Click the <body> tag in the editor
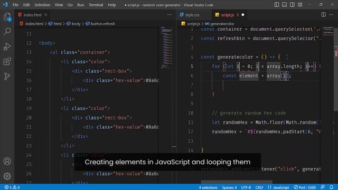This screenshot has height=190, width=338. click(47, 43)
